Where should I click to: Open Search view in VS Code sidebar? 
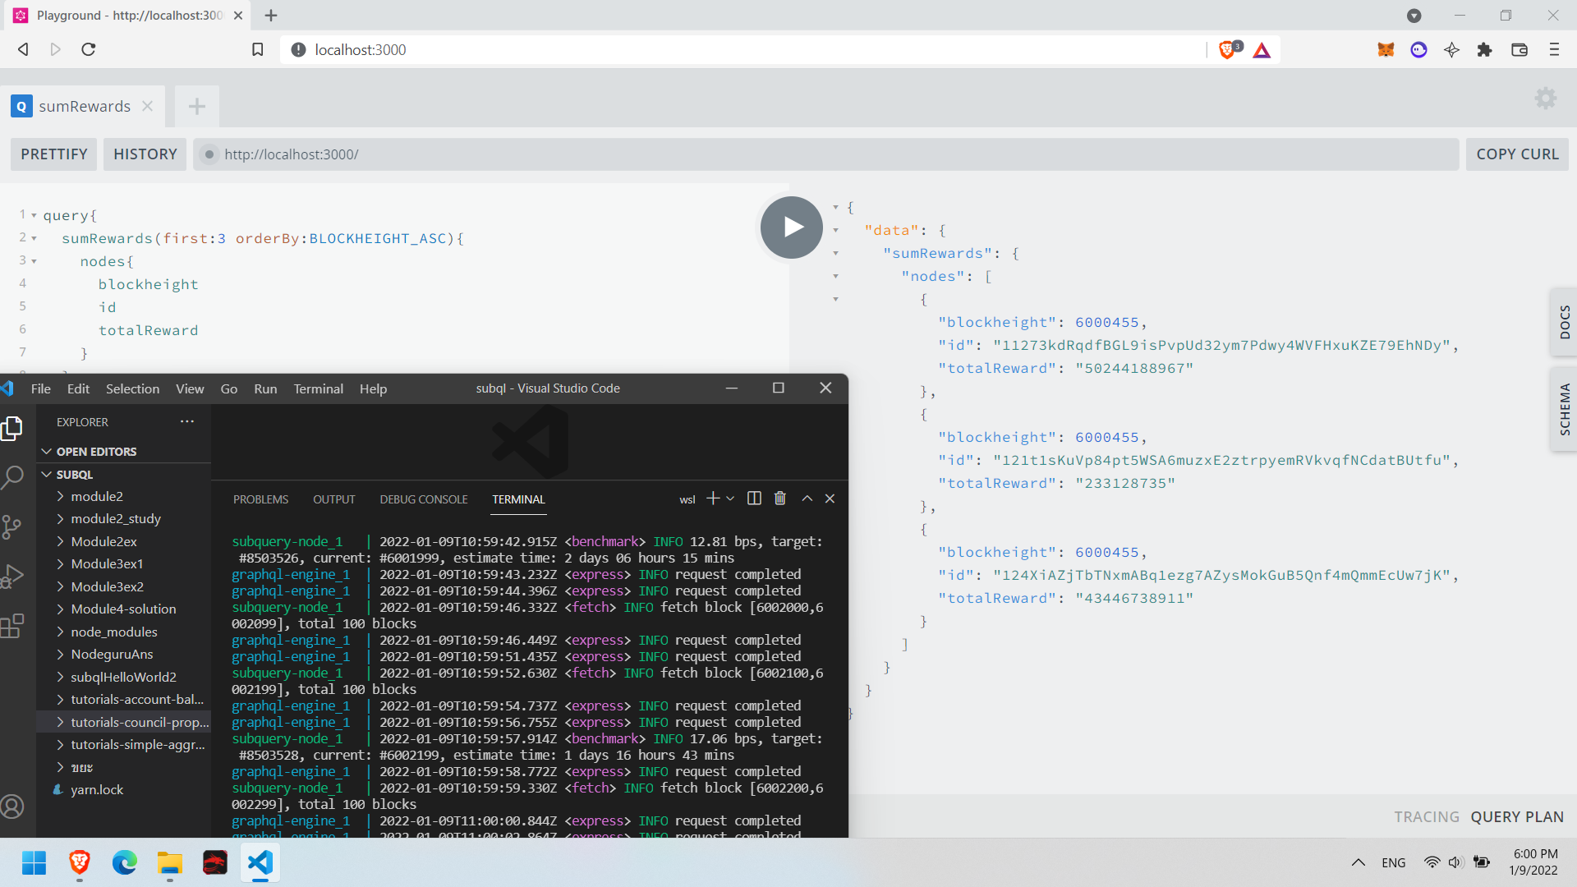pyautogui.click(x=14, y=477)
